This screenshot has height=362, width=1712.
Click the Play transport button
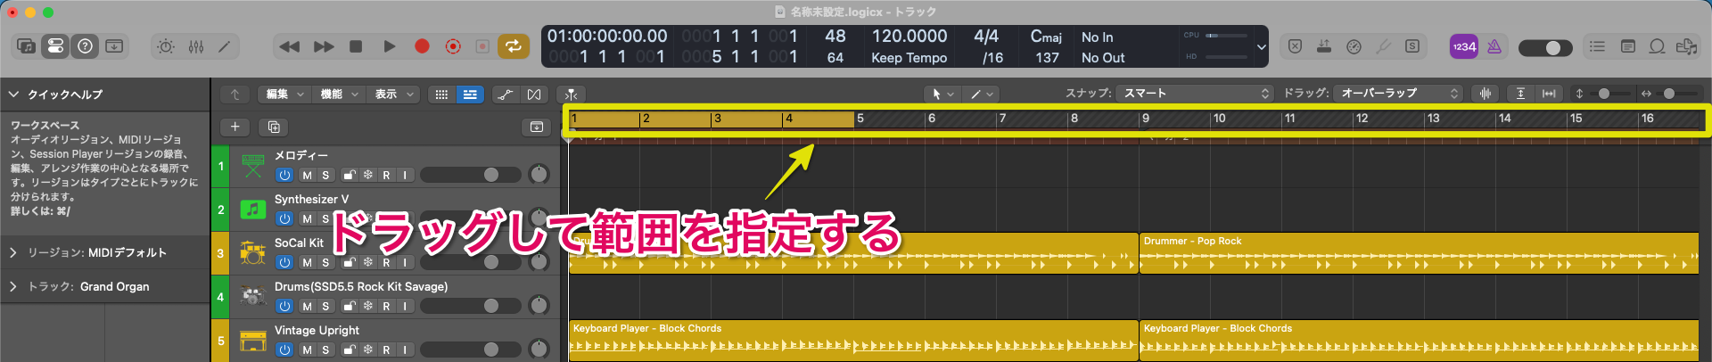pos(389,46)
